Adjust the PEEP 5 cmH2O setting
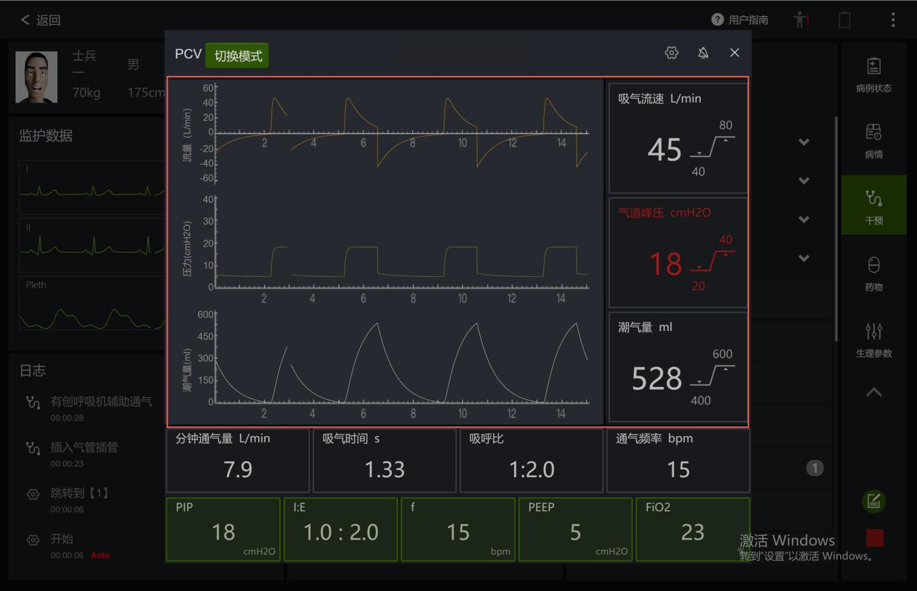Image resolution: width=917 pixels, height=591 pixels. click(x=575, y=530)
